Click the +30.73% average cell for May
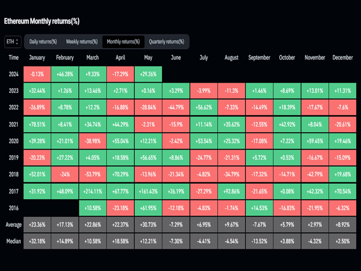The width and height of the screenshot is (361, 271). pyautogui.click(x=148, y=225)
